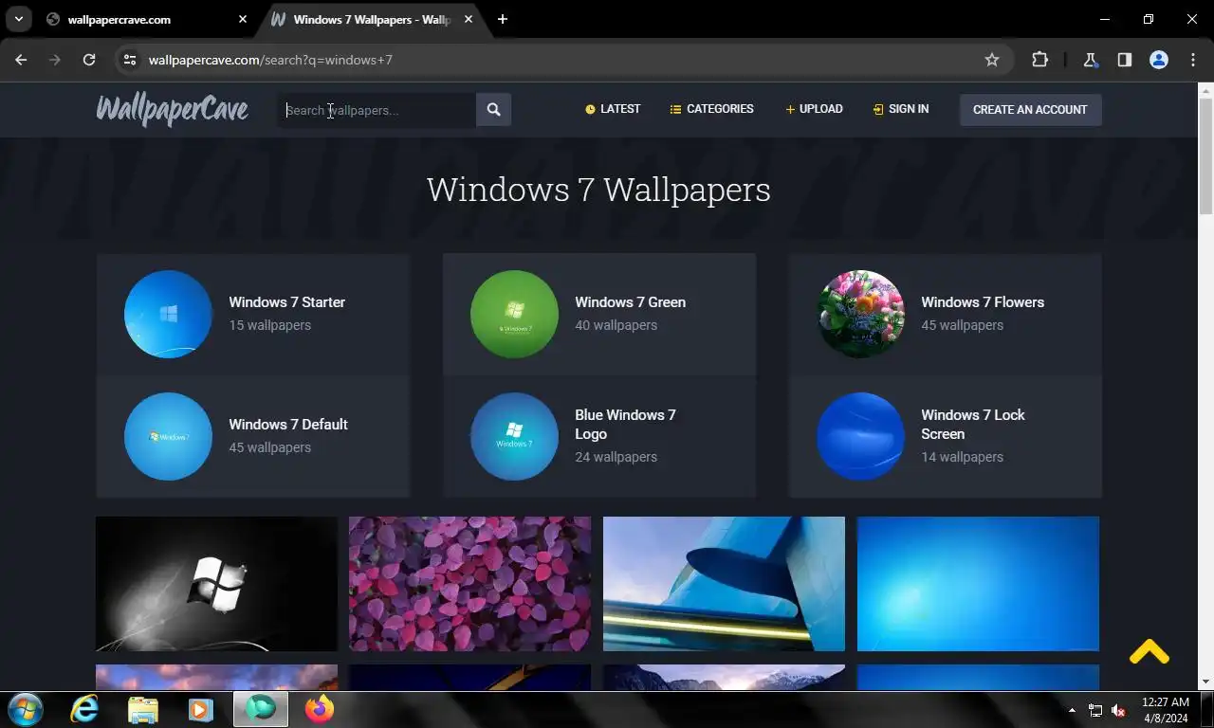
Task: Open the blue architecture wallpaper thumbnail
Action: (724, 584)
